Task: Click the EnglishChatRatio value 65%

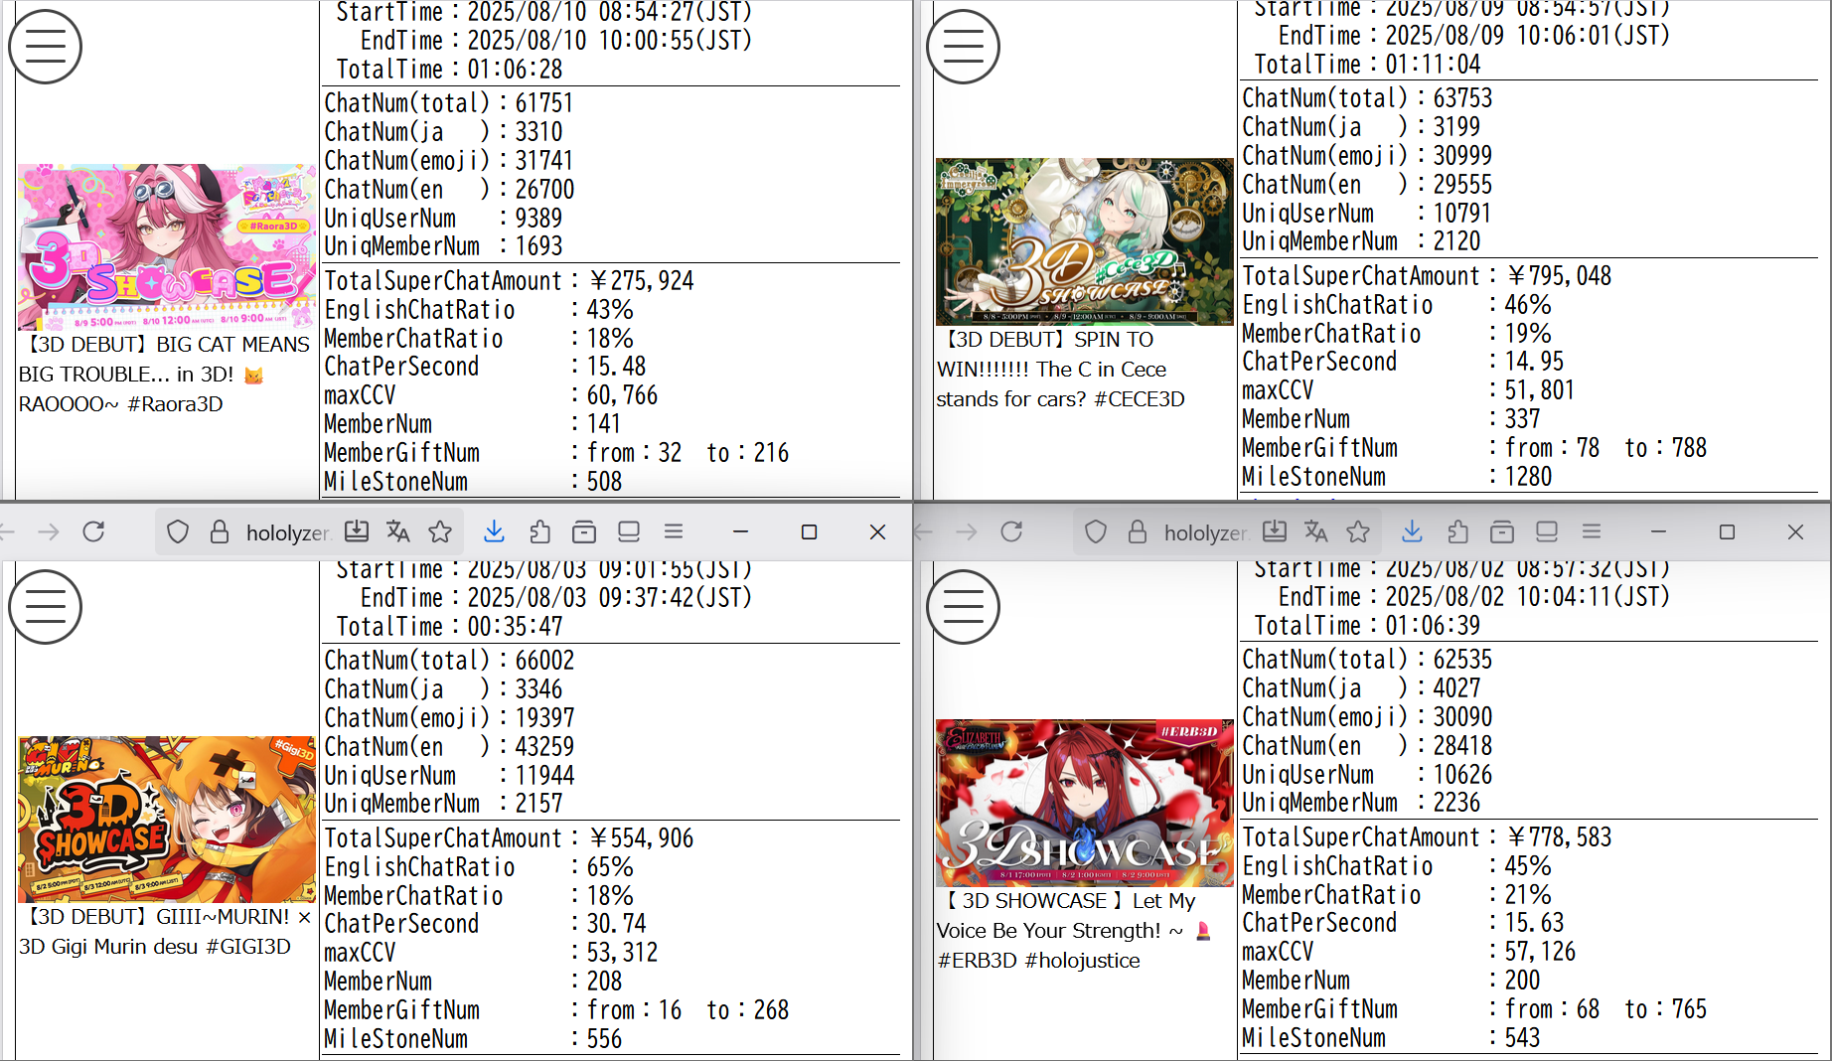Action: (610, 867)
